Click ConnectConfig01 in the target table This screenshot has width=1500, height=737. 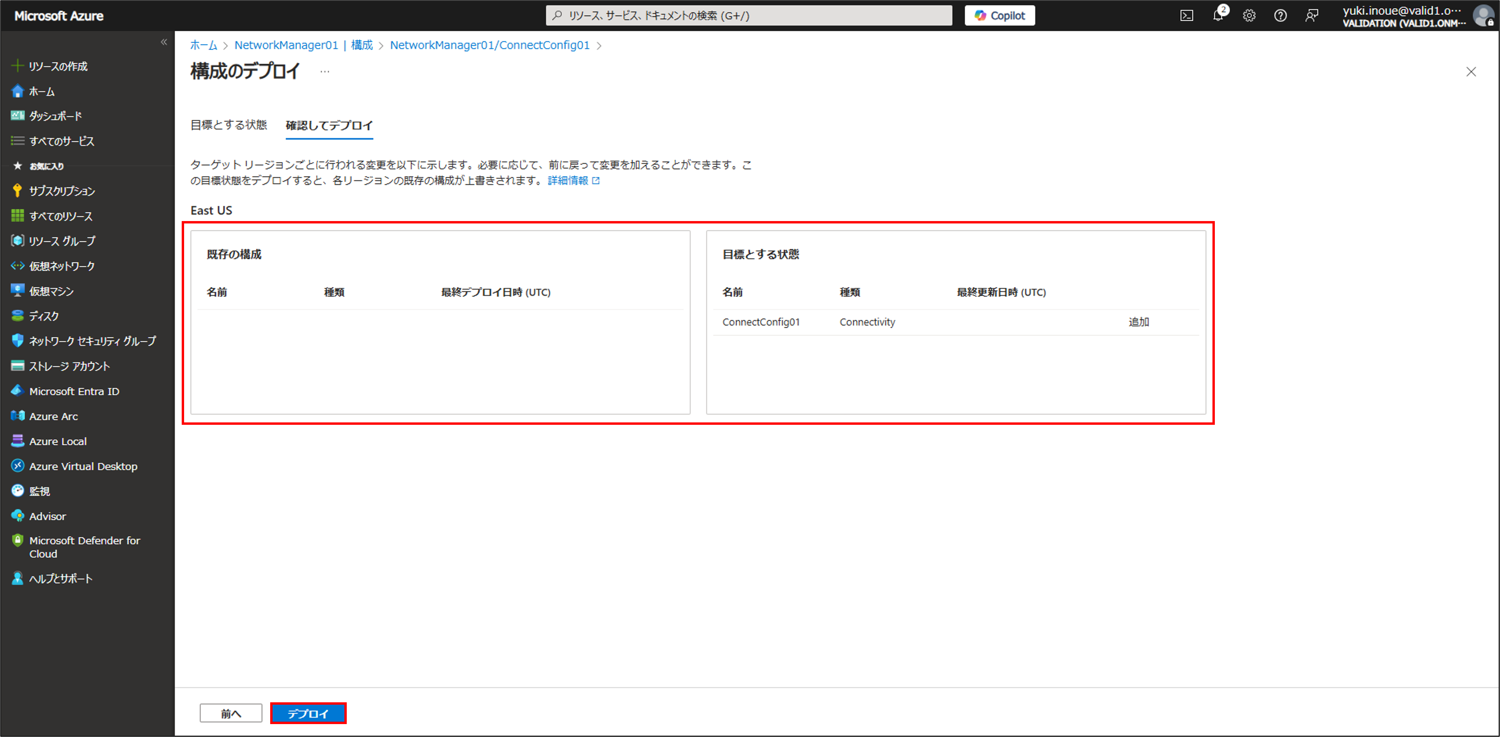coord(761,322)
